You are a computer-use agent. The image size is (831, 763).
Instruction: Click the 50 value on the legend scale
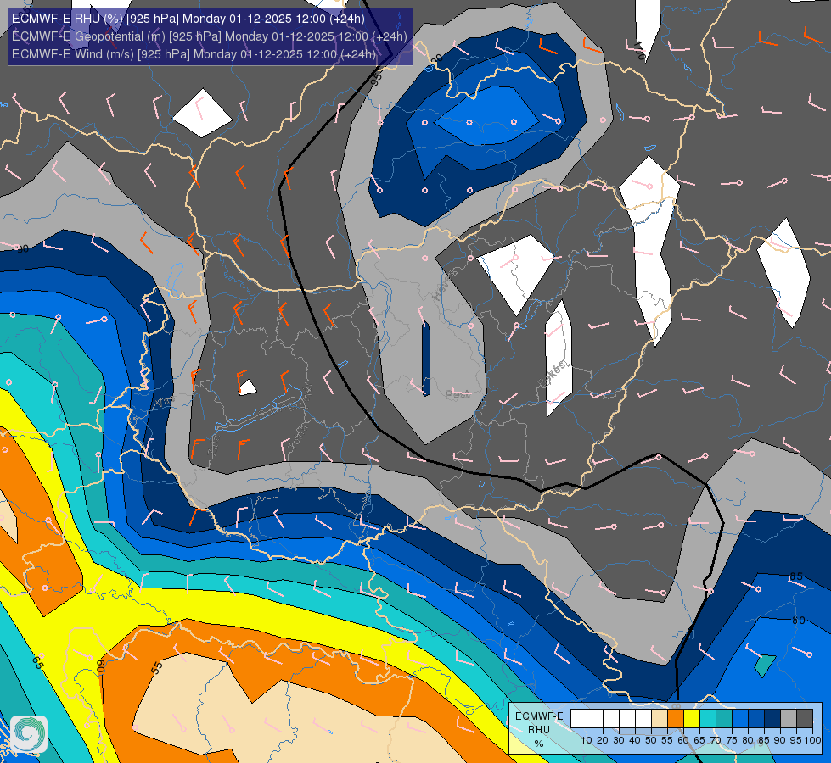coord(651,740)
